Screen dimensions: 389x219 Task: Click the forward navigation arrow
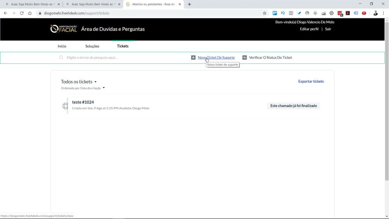[14, 13]
